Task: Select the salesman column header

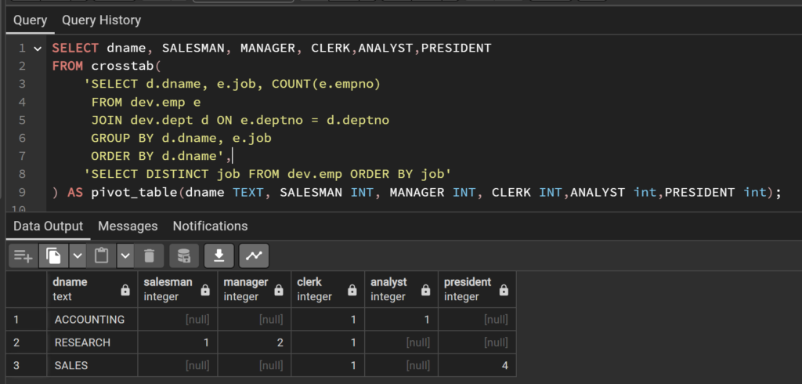Action: [x=178, y=289]
